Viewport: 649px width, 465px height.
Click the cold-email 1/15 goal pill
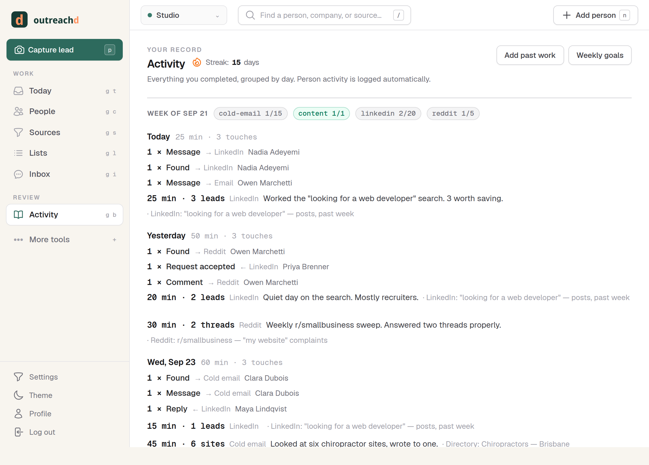250,114
